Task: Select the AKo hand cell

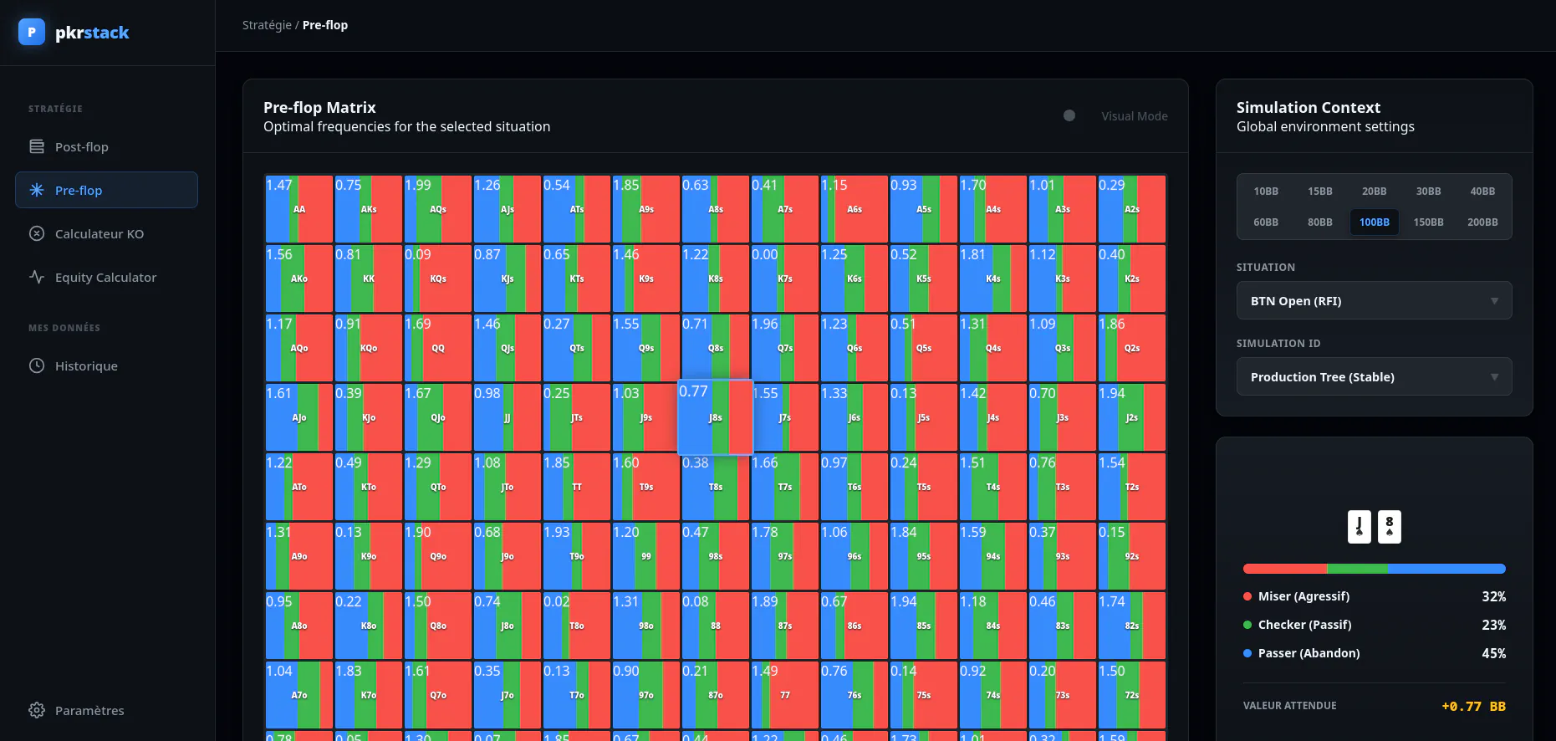Action: (299, 279)
